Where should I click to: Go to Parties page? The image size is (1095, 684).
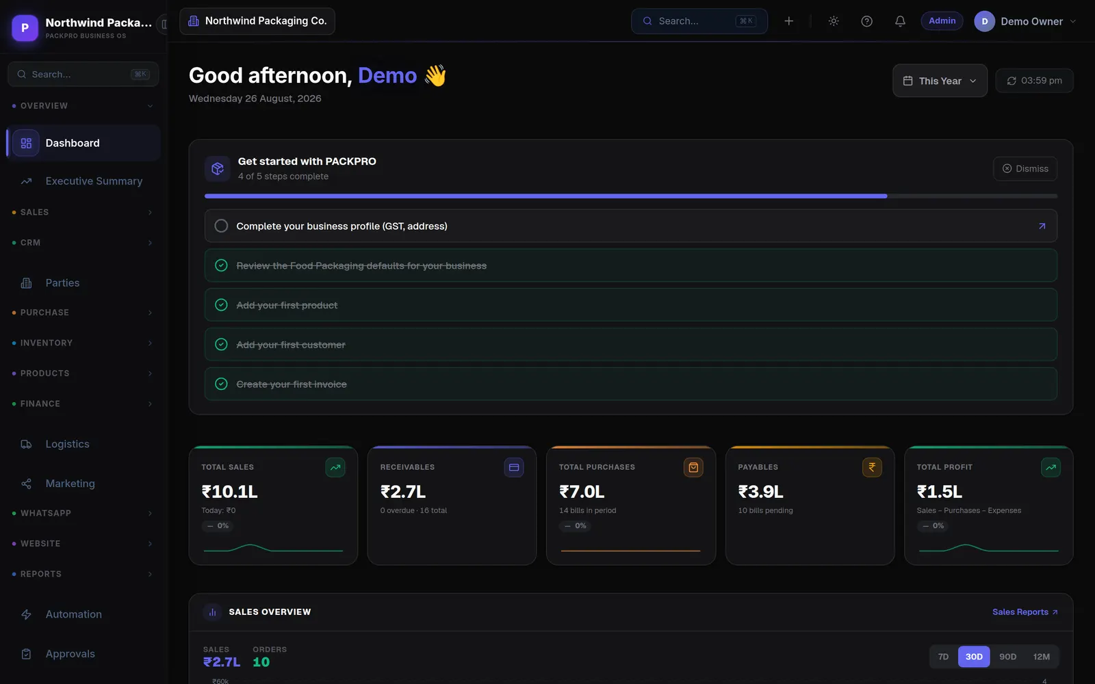[83, 283]
